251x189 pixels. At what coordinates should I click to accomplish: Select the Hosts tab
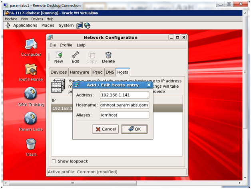pyautogui.click(x=123, y=72)
